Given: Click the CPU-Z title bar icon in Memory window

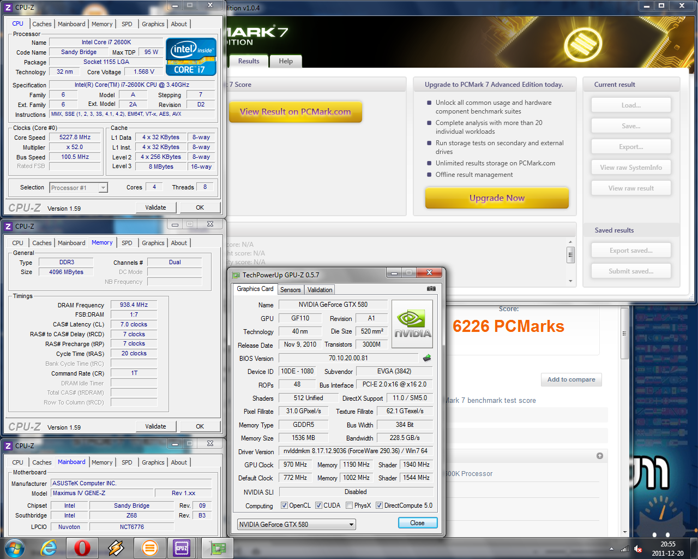Looking at the screenshot, I should tap(8, 226).
